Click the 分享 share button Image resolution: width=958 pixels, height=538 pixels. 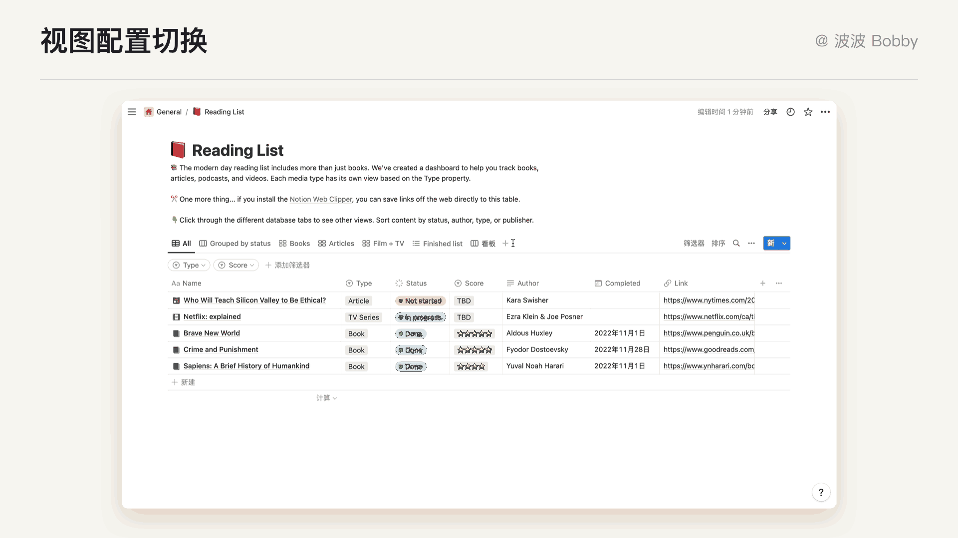tap(770, 112)
